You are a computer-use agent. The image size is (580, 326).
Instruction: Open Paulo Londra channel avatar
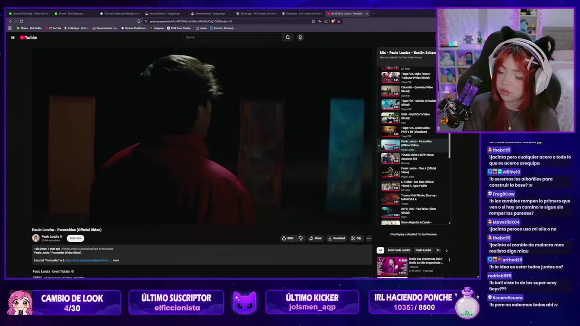click(36, 238)
